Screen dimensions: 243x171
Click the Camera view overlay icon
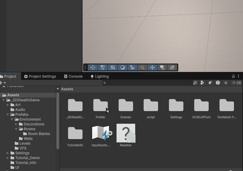point(162,67)
